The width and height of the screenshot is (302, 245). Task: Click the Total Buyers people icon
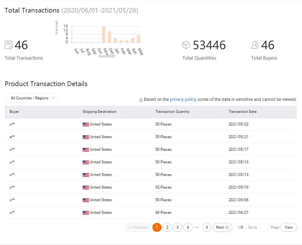click(255, 45)
